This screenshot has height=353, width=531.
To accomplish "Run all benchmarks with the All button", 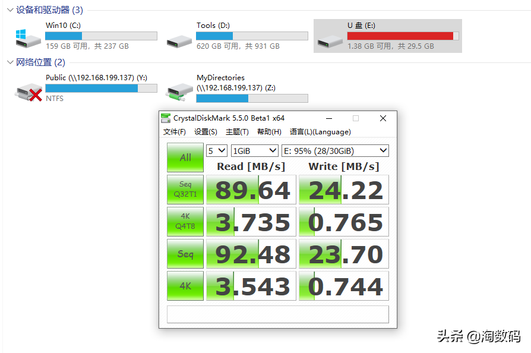I will (x=185, y=157).
